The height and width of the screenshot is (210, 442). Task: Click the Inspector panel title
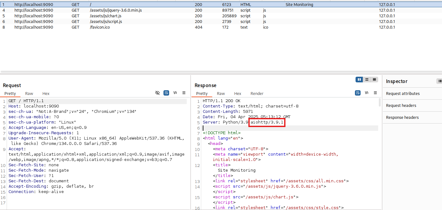[397, 81]
